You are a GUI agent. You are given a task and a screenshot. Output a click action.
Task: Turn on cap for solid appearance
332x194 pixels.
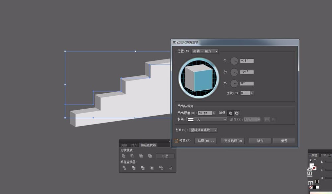[230, 113]
